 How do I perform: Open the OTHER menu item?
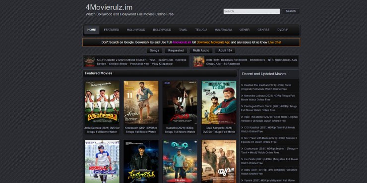(245, 30)
